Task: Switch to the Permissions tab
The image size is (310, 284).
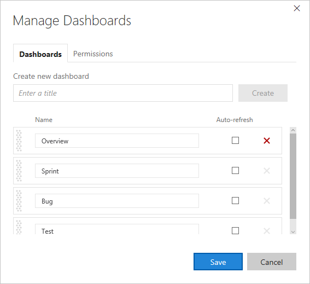Action: point(93,54)
